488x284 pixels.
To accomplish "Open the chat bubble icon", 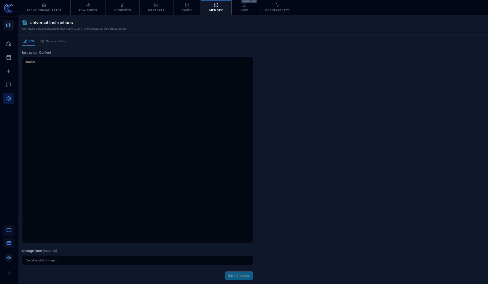I will [9, 85].
